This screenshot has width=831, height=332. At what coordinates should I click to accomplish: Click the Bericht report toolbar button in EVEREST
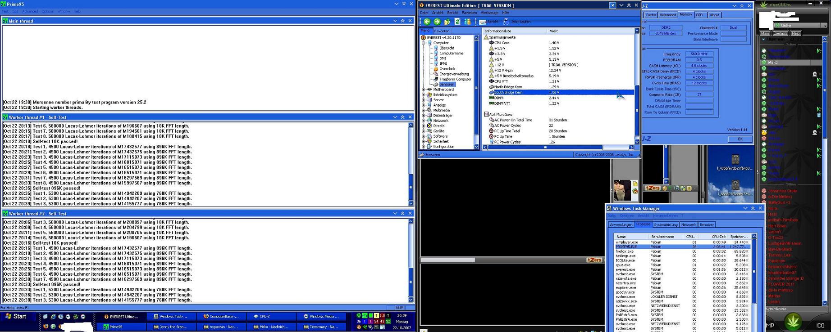[x=489, y=22]
